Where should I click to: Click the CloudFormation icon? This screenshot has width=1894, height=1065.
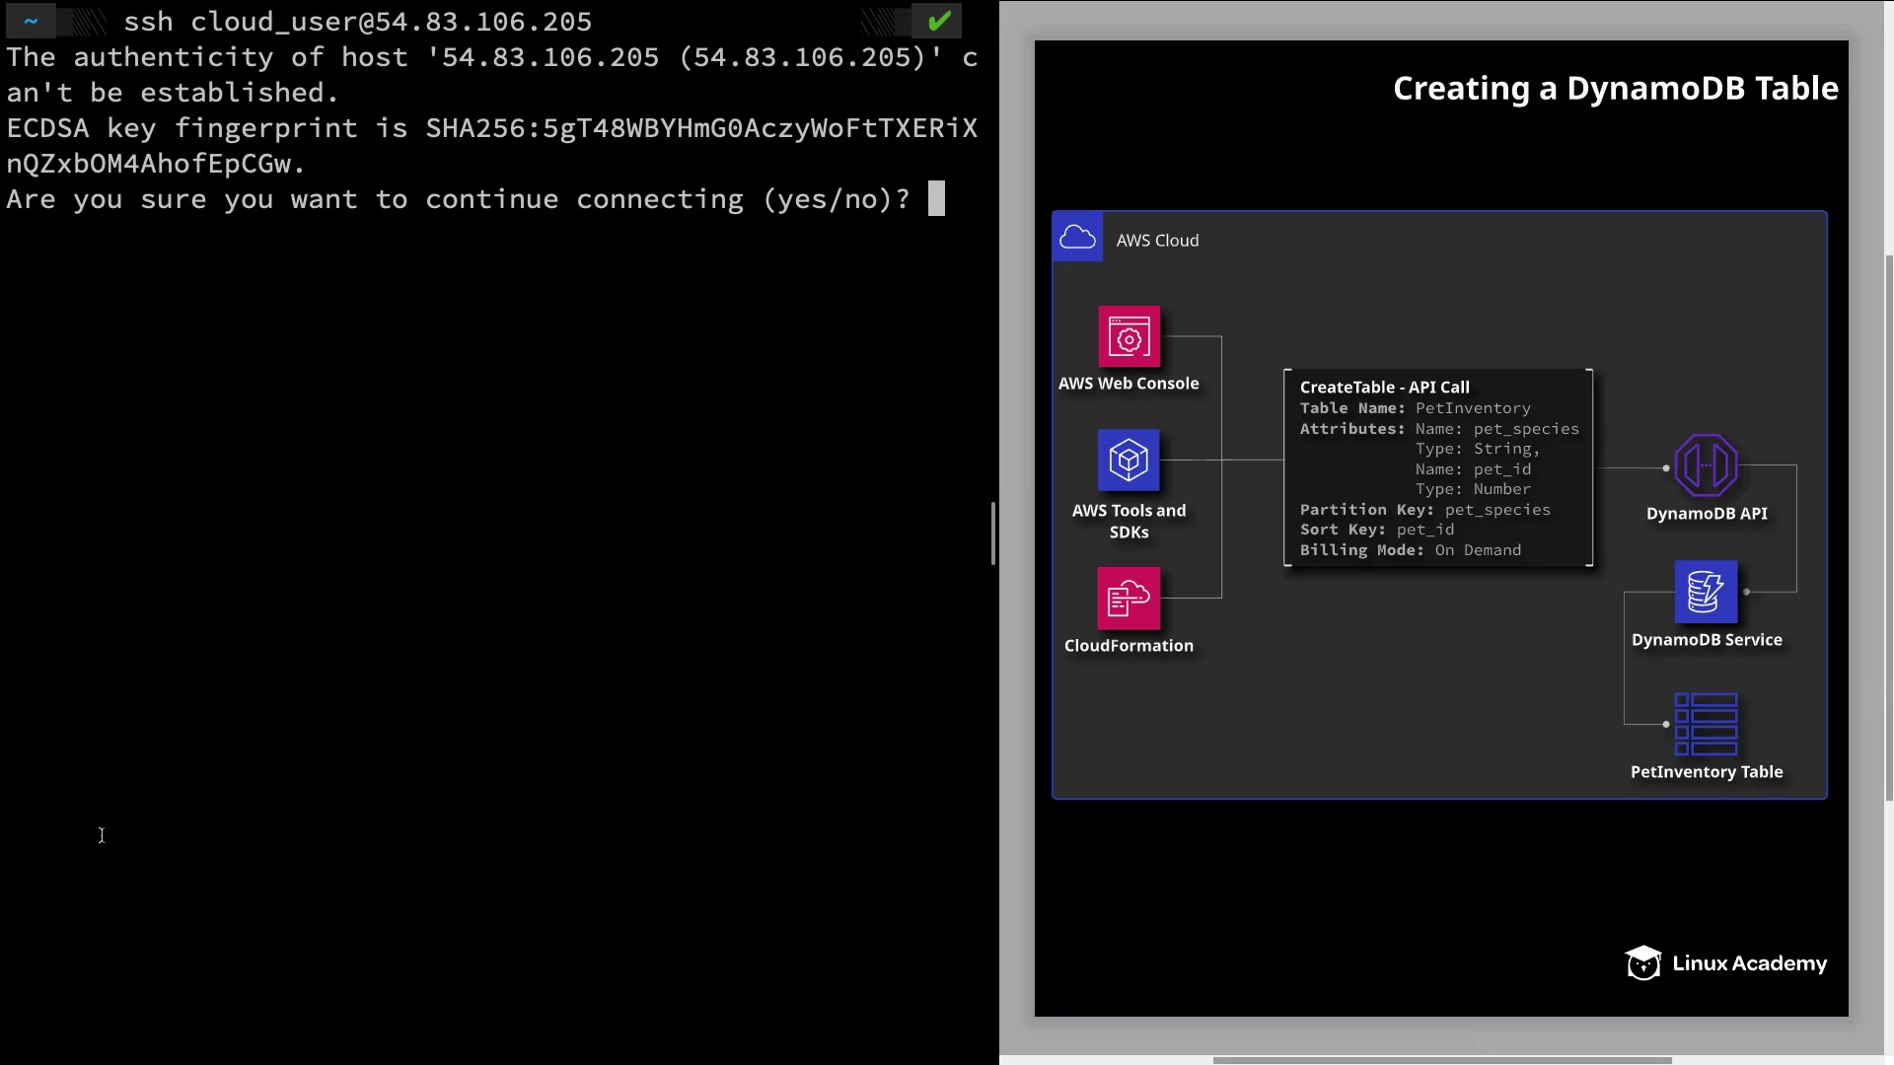(x=1129, y=598)
